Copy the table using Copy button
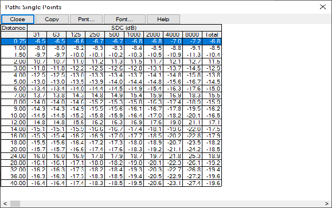 pos(52,19)
